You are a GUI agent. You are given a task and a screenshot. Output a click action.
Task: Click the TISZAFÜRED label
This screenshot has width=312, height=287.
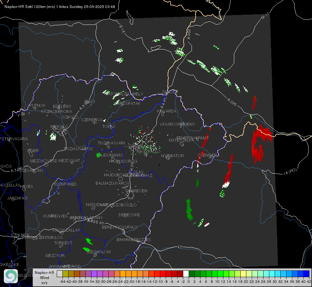coord(65,184)
